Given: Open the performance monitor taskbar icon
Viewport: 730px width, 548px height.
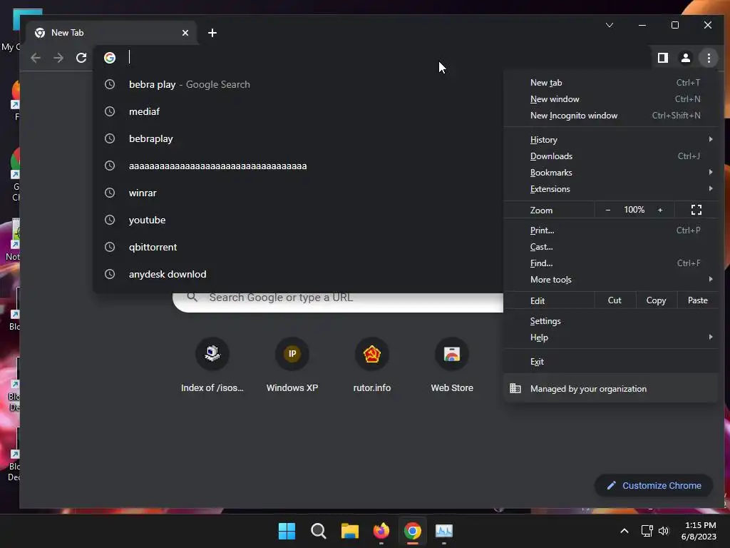Looking at the screenshot, I should pyautogui.click(x=443, y=531).
